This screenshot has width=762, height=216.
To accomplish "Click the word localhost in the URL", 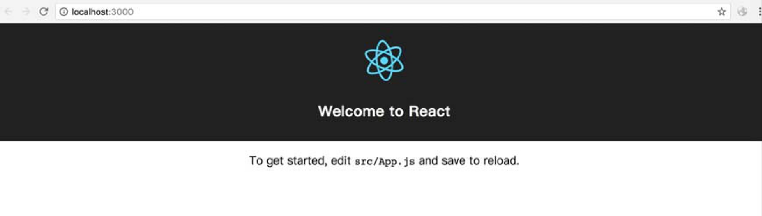I will tap(90, 12).
